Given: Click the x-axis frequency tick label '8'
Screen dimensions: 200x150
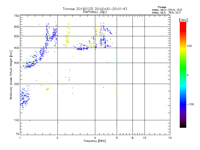Looking at the screenshot, I should 132,138.
